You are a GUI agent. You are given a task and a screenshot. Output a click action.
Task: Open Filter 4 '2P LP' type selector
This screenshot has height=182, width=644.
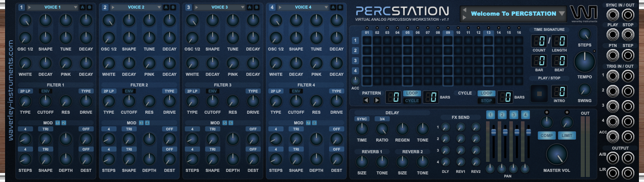275,91
